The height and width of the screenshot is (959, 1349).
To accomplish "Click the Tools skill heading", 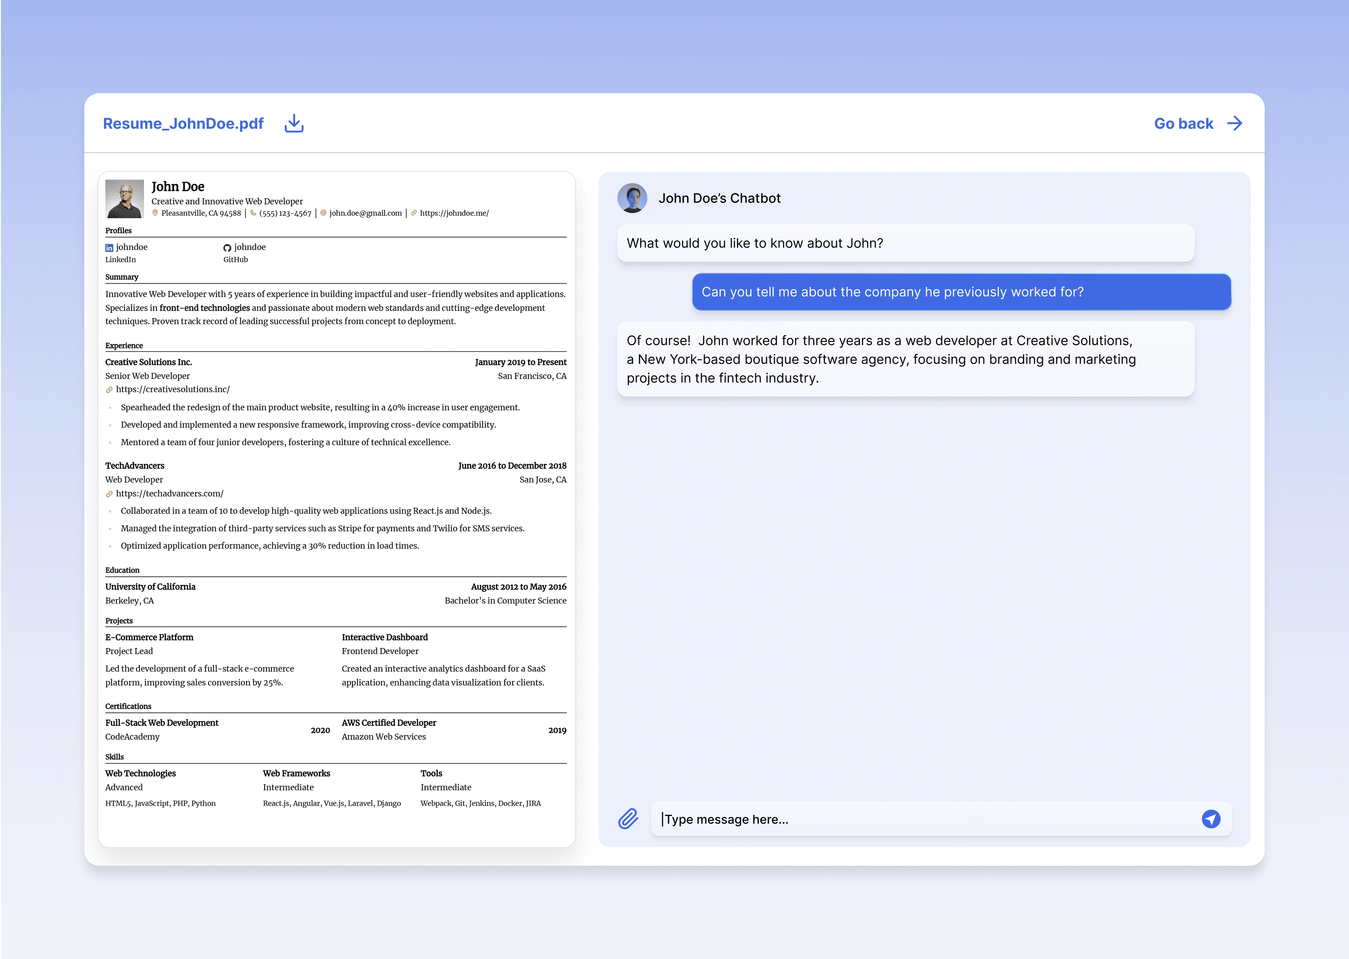I will (x=431, y=774).
